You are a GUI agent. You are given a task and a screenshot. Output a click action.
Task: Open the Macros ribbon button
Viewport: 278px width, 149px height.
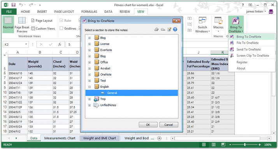[218, 25]
